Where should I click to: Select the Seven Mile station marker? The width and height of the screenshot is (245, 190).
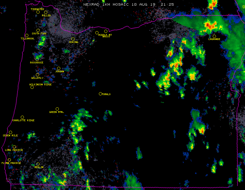click(x=10, y=132)
